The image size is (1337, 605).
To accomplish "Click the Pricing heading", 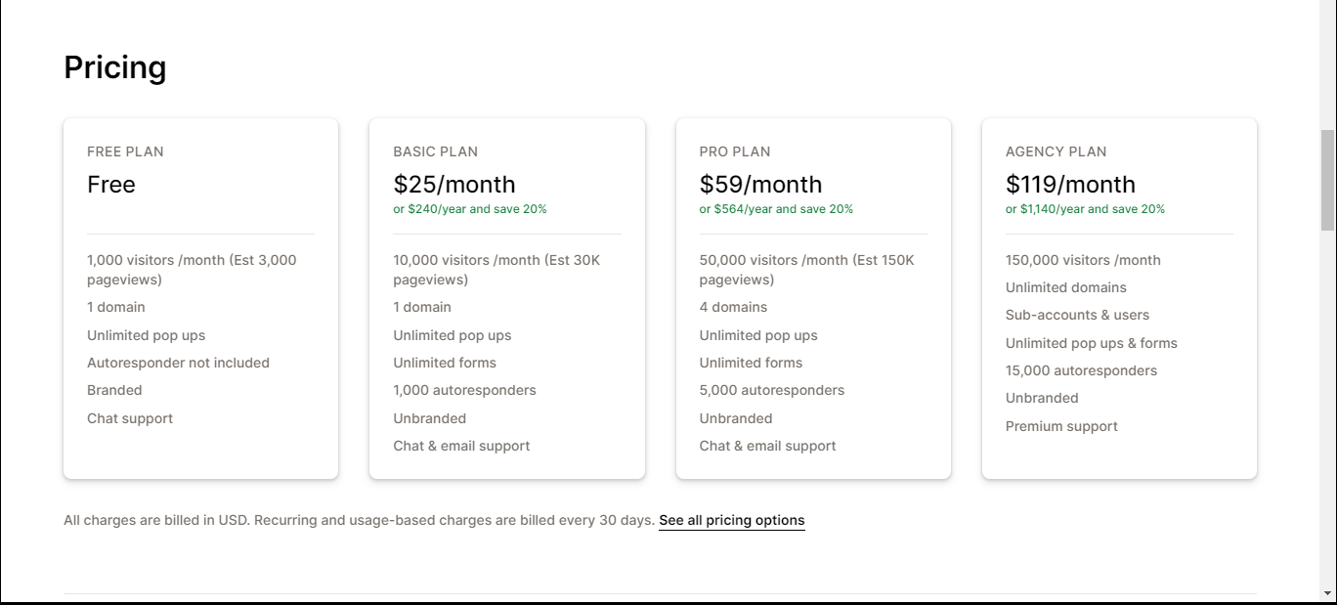I will (x=115, y=67).
